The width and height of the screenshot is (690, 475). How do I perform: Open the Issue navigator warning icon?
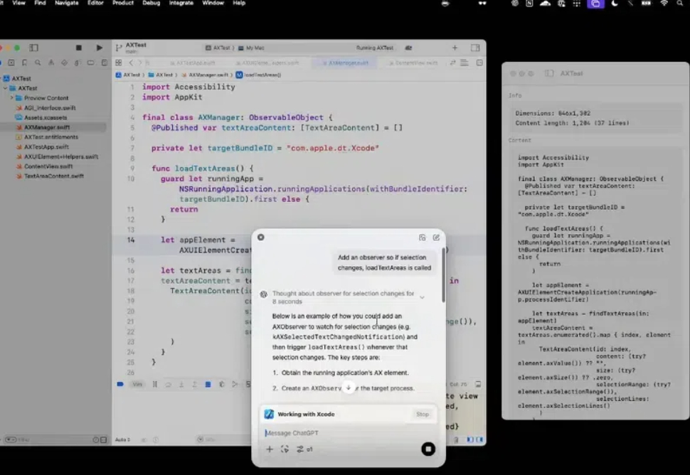pyautogui.click(x=51, y=63)
